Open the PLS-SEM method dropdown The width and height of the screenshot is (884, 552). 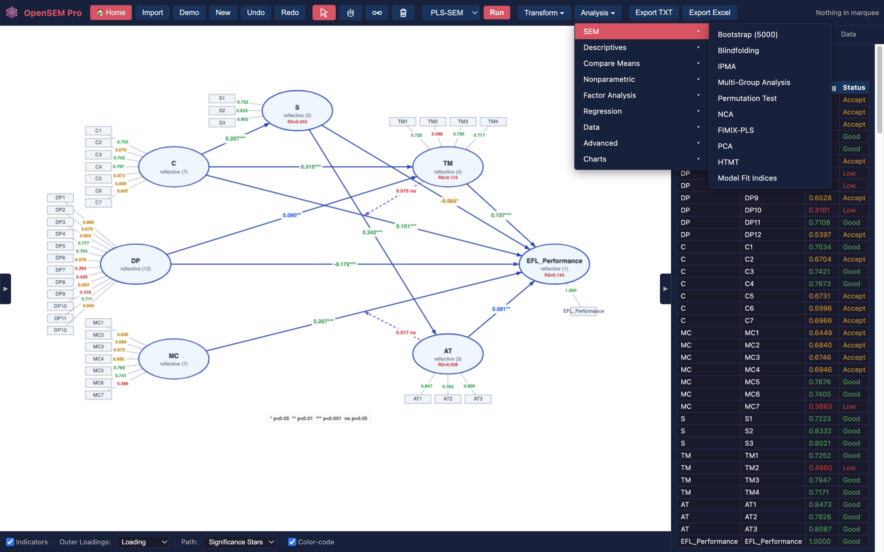(450, 13)
